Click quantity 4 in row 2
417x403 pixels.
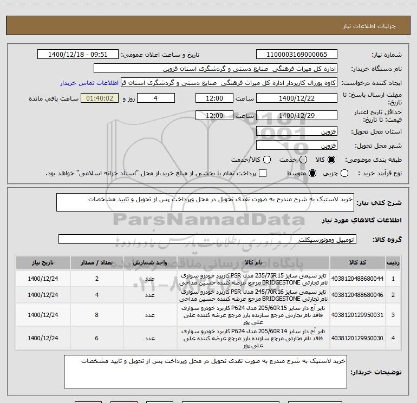pos(97,295)
